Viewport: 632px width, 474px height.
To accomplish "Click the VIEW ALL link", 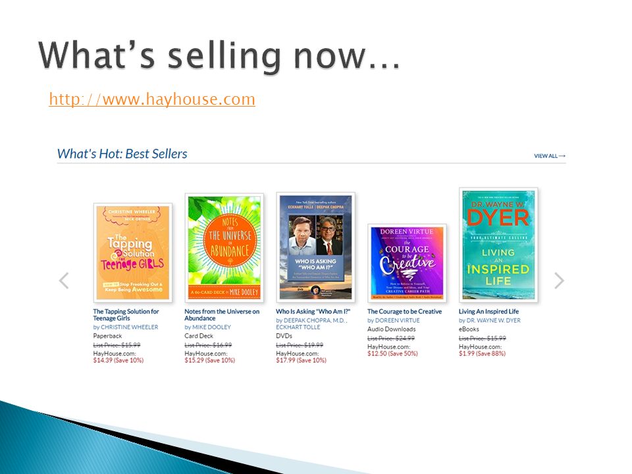I will (x=550, y=155).
